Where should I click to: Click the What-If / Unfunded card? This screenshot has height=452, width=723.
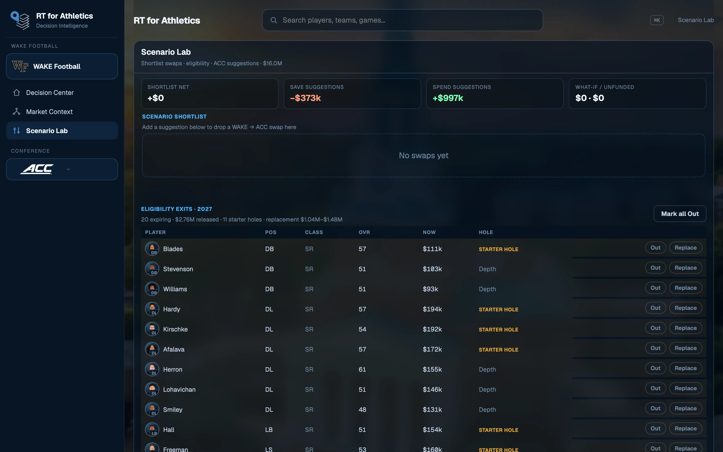pos(638,94)
